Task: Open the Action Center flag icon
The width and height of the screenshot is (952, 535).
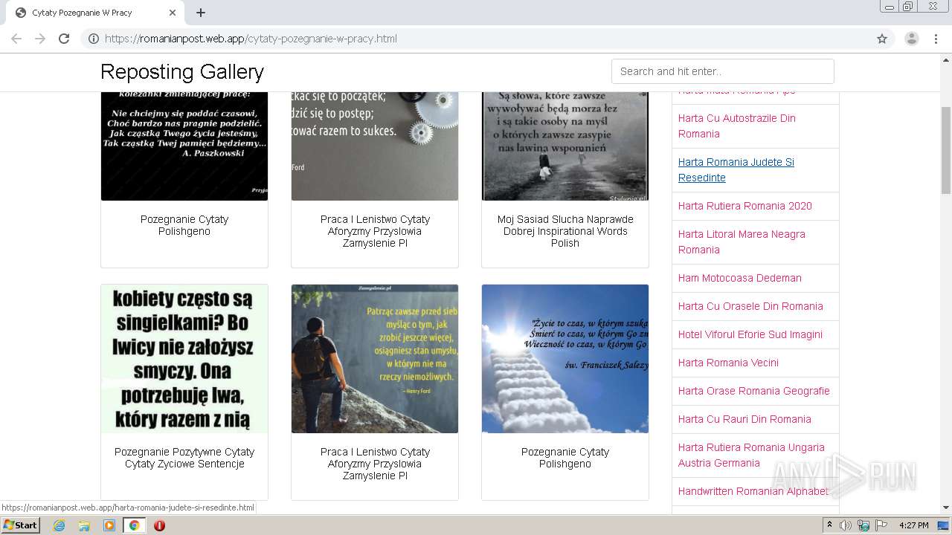Action: pos(881,525)
